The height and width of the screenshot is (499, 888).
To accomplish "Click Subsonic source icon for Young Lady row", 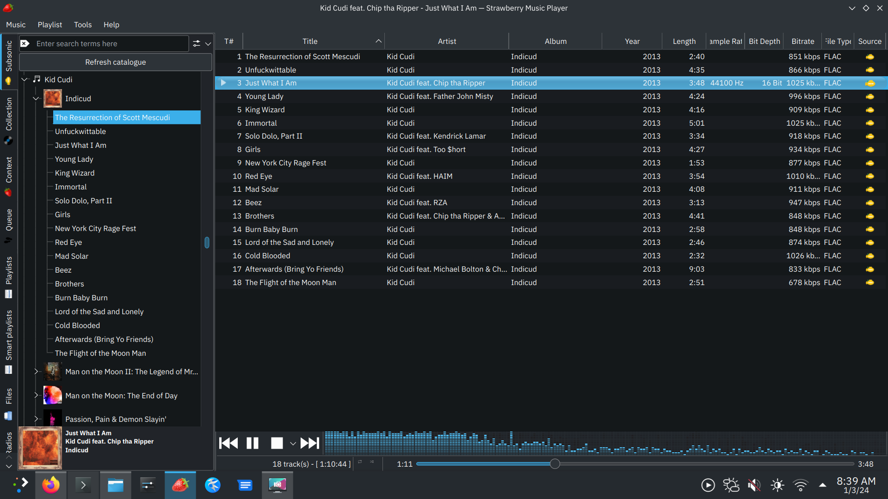I will 869,97.
